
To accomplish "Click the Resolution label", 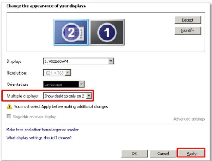I will tap(17, 73).
